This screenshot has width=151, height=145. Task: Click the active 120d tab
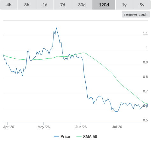click(x=104, y=5)
